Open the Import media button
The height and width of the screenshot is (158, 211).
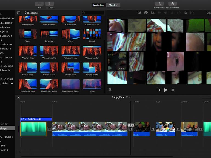coord(50,4)
